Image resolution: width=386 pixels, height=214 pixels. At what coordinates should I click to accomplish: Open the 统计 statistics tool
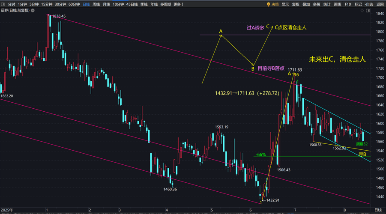pyautogui.click(x=327, y=4)
